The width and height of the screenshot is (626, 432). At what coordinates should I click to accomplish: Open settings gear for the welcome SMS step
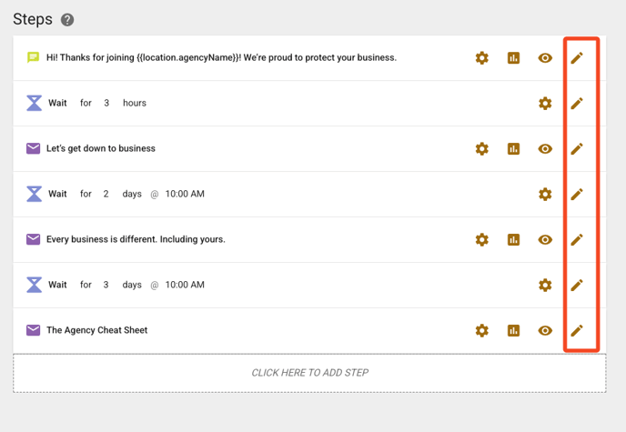click(482, 58)
